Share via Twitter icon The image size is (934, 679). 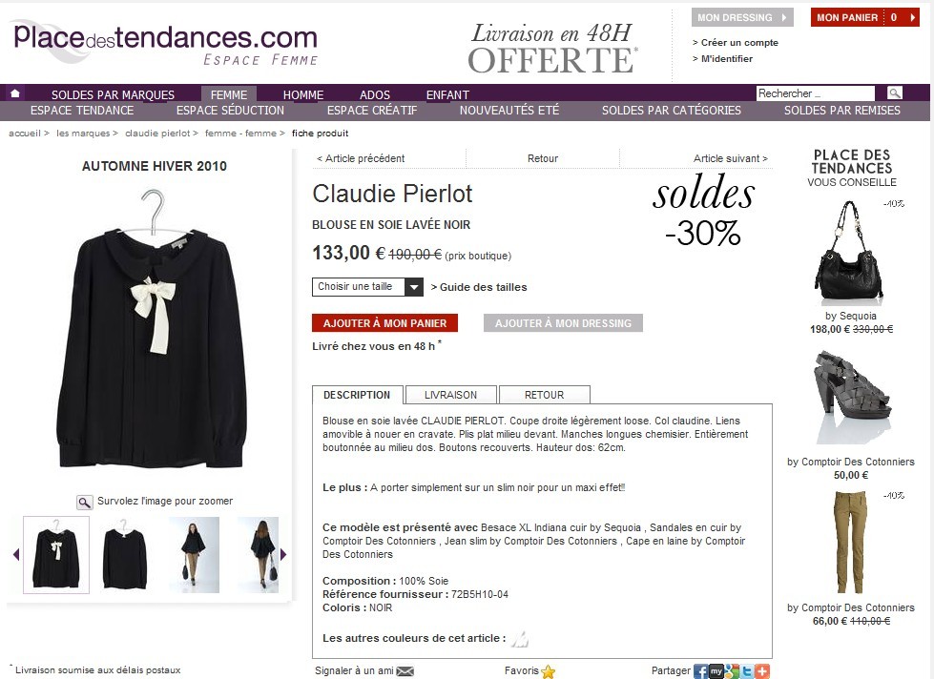tap(747, 671)
